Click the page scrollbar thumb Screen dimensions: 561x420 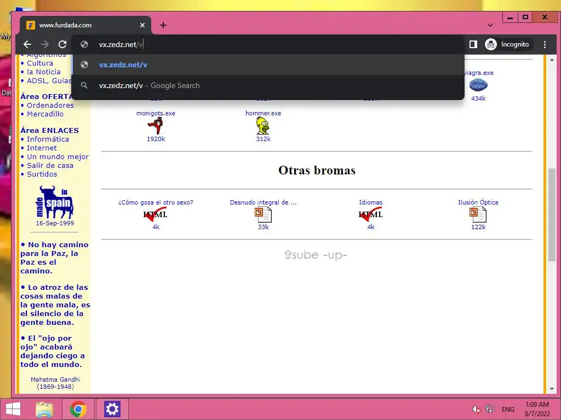tap(552, 215)
